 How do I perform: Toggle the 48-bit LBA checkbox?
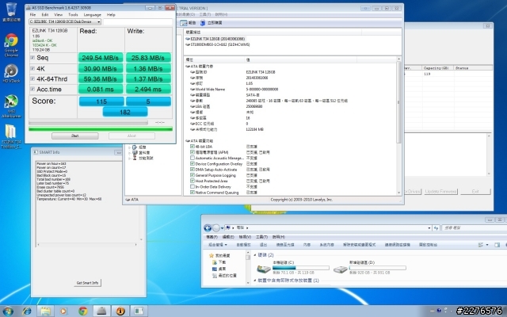click(x=193, y=147)
